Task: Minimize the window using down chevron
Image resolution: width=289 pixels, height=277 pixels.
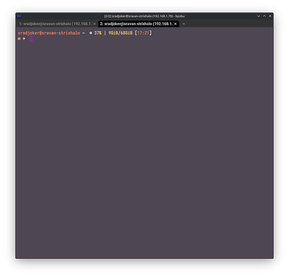Action: (259, 16)
